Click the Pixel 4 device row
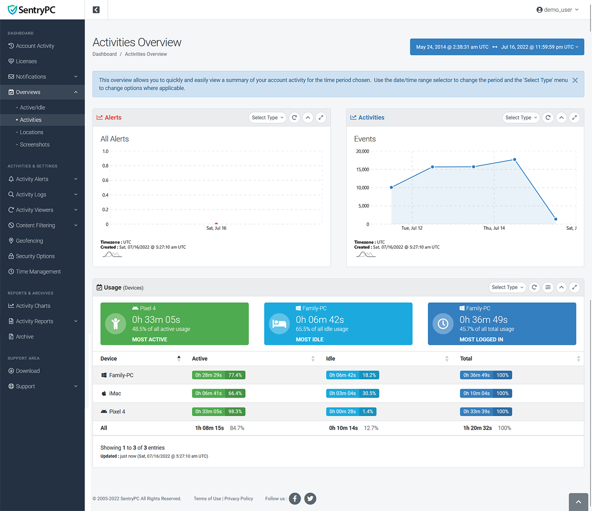 pos(338,412)
